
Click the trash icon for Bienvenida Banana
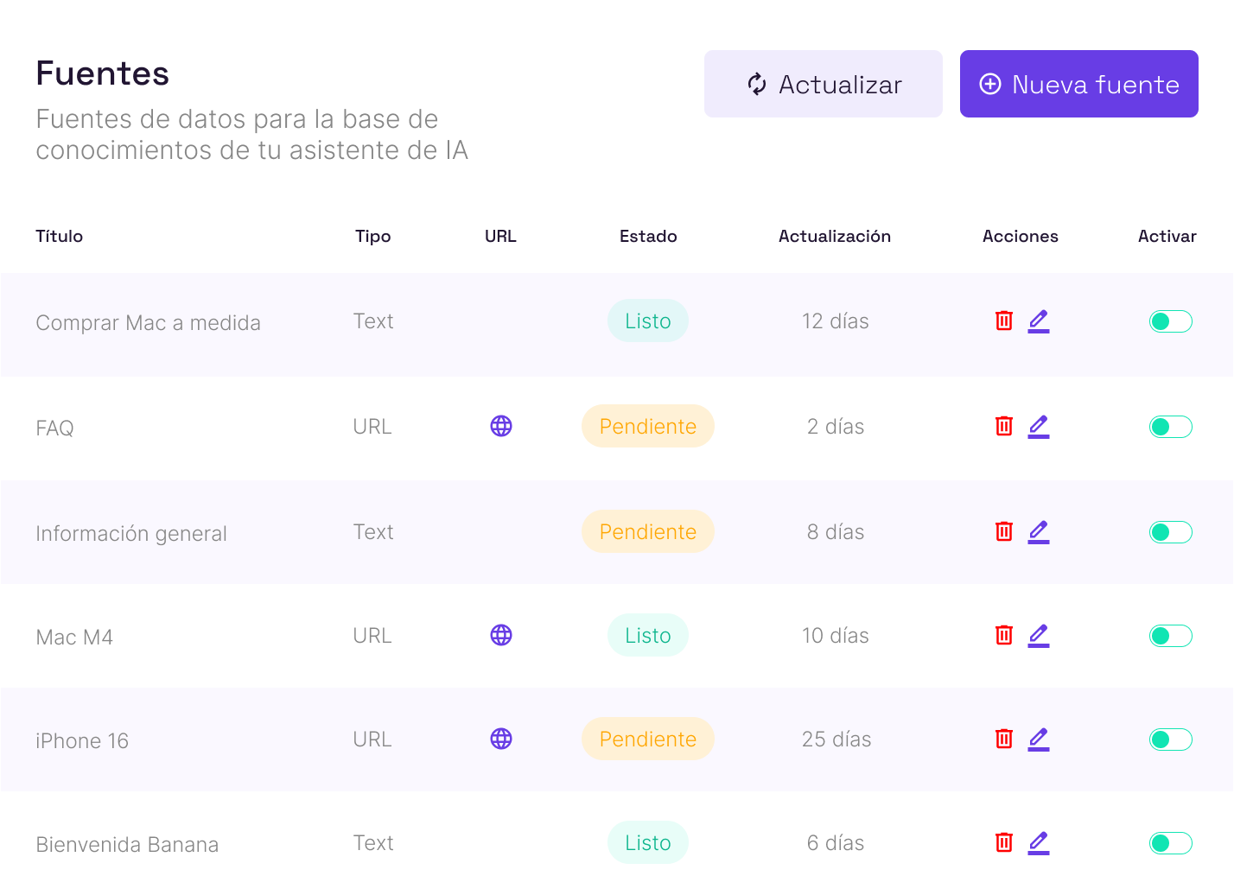click(x=1003, y=842)
